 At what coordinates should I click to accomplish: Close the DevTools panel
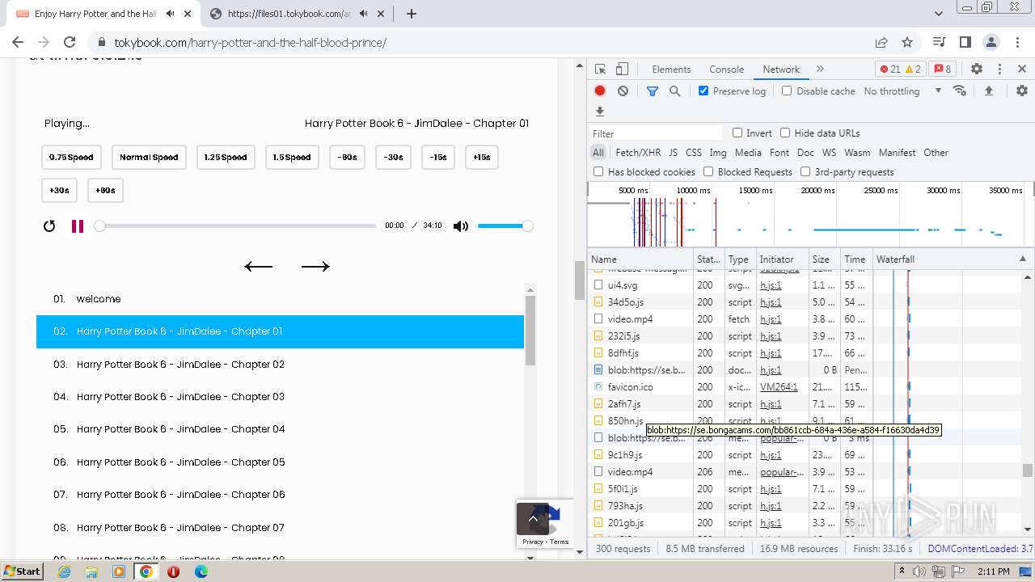(x=1022, y=70)
